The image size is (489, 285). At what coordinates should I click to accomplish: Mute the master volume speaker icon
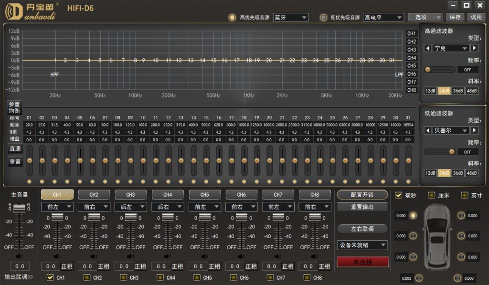pyautogui.click(x=19, y=256)
